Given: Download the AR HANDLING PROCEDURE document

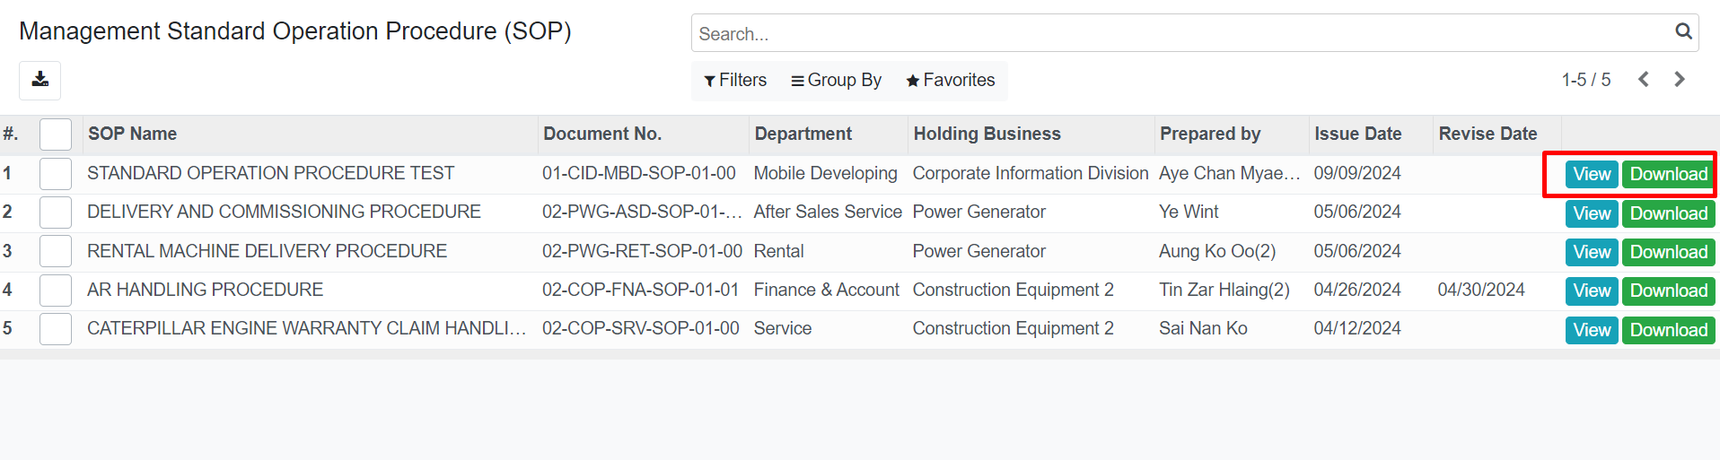Looking at the screenshot, I should tap(1669, 291).
